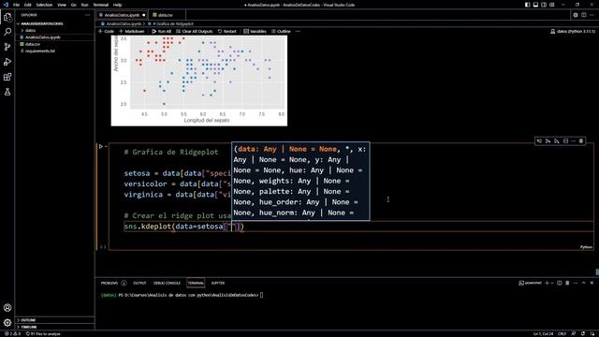Execute cell and below from cell toolbar
The height and width of the screenshot is (337, 599).
(x=557, y=141)
